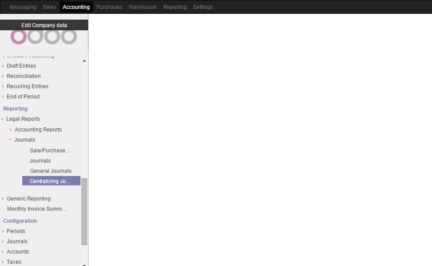432x266 pixels.
Task: Open the Monthly Invoice Summary report
Action: [36, 209]
